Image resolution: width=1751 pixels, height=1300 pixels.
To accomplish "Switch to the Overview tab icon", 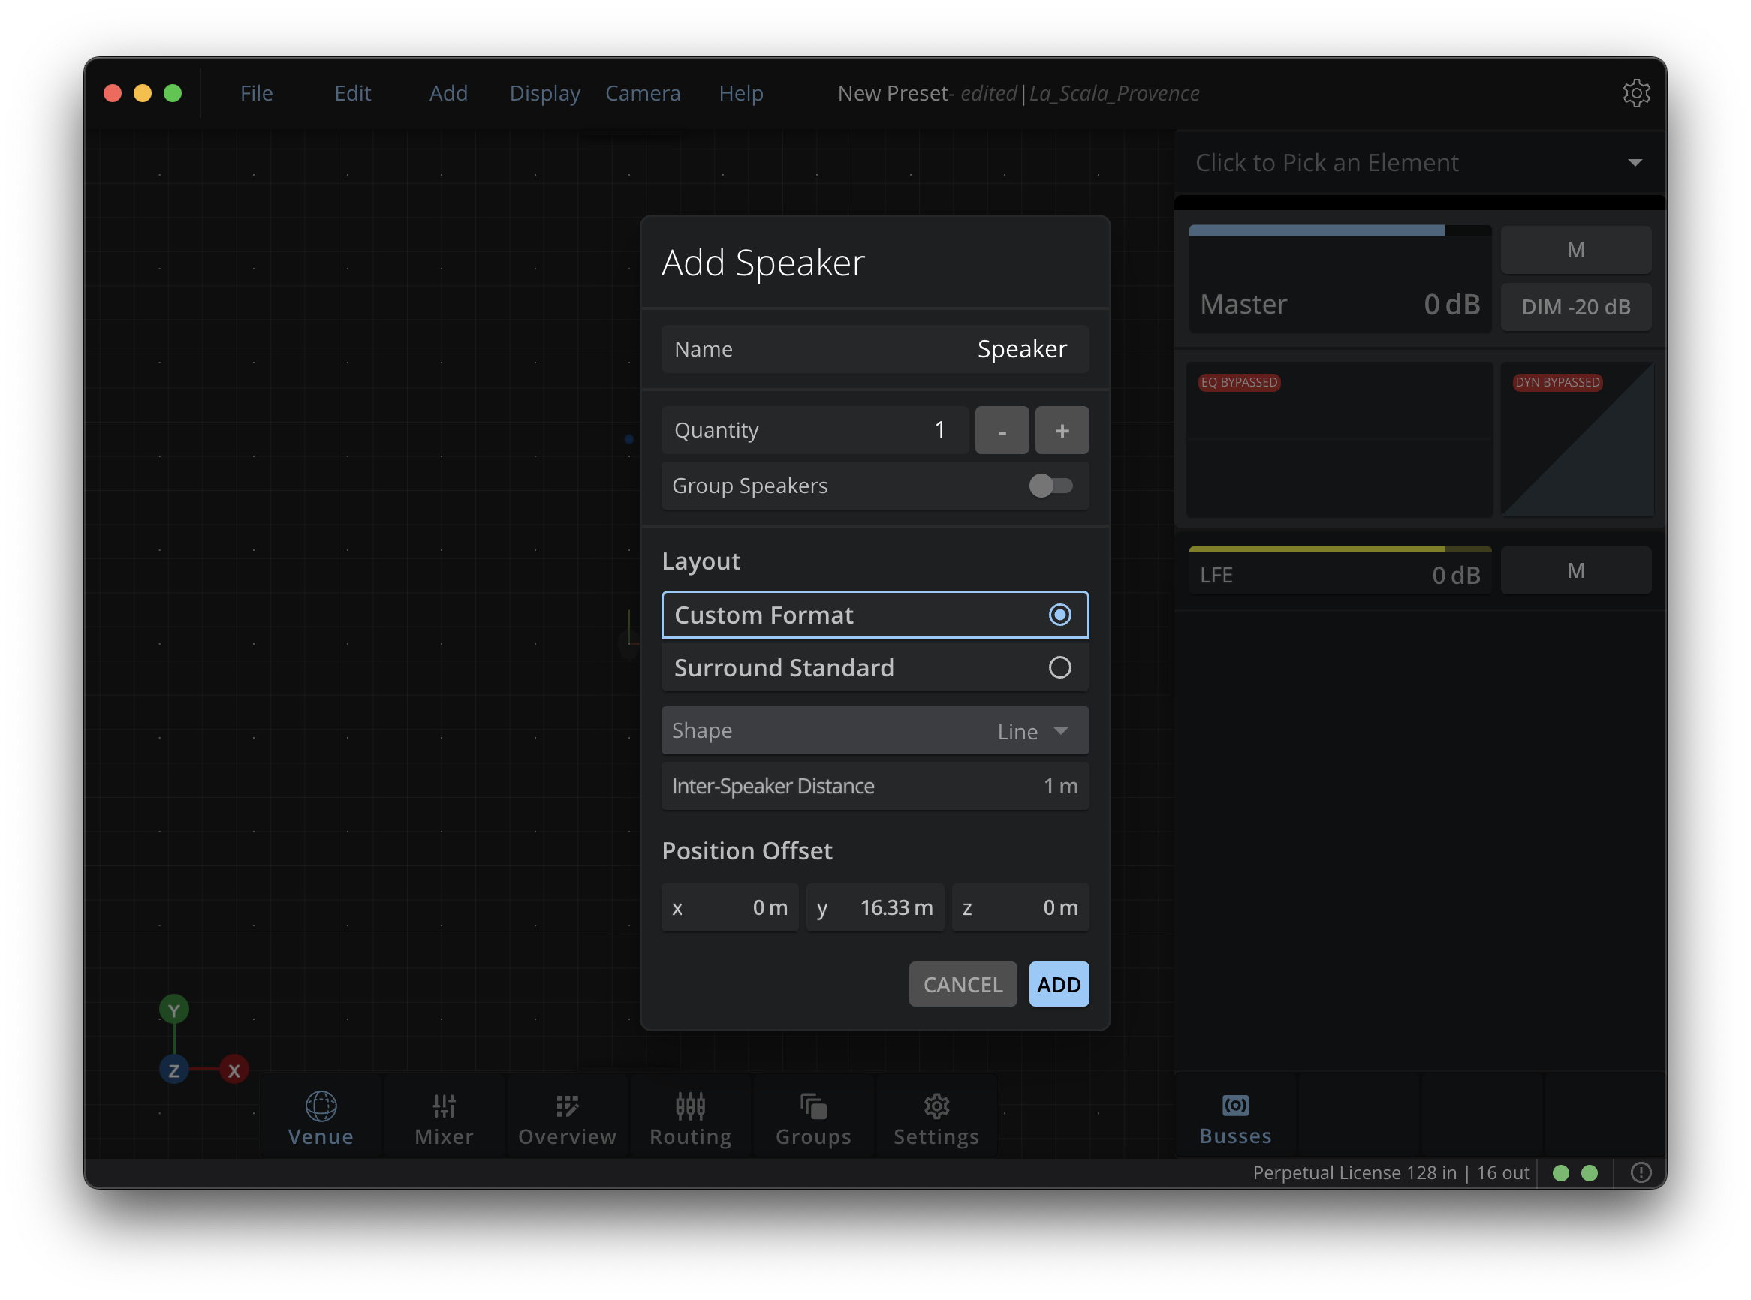I will pyautogui.click(x=567, y=1107).
